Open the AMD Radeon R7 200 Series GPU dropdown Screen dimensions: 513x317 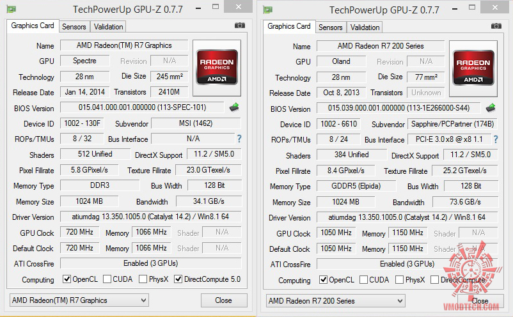pos(335,300)
